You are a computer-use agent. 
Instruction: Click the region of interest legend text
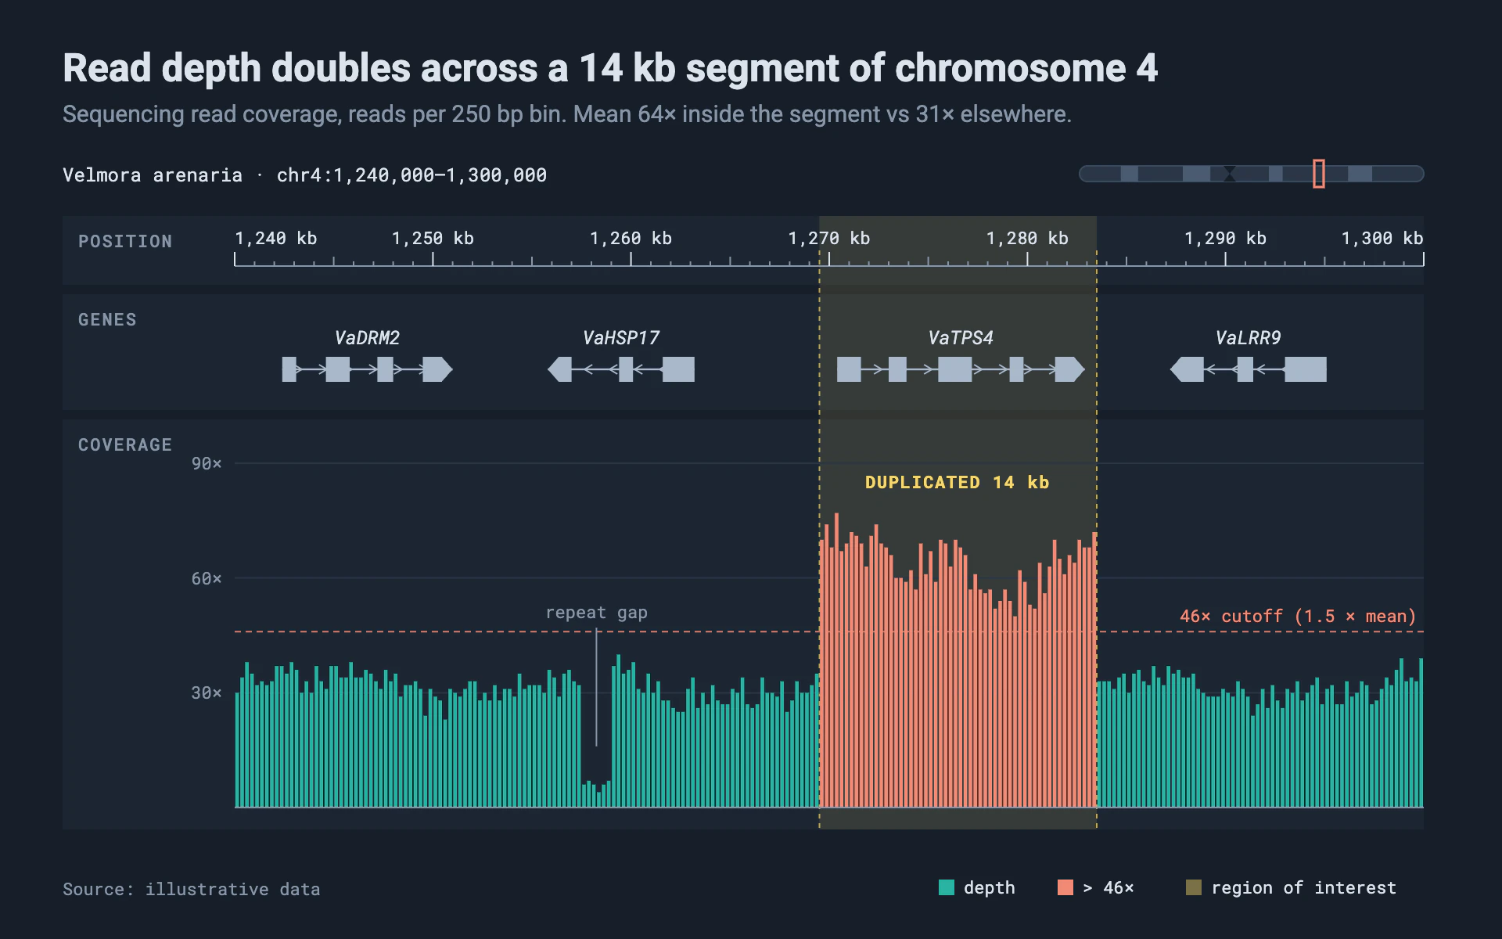[1304, 887]
